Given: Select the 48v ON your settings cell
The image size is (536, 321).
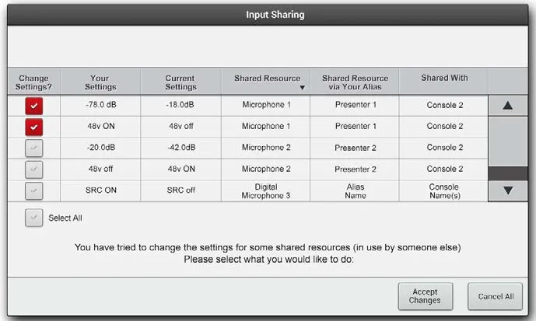Looking at the screenshot, I should [x=100, y=127].
